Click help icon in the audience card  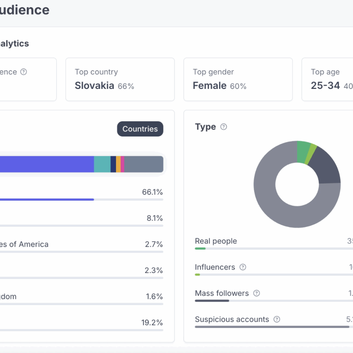pos(23,72)
